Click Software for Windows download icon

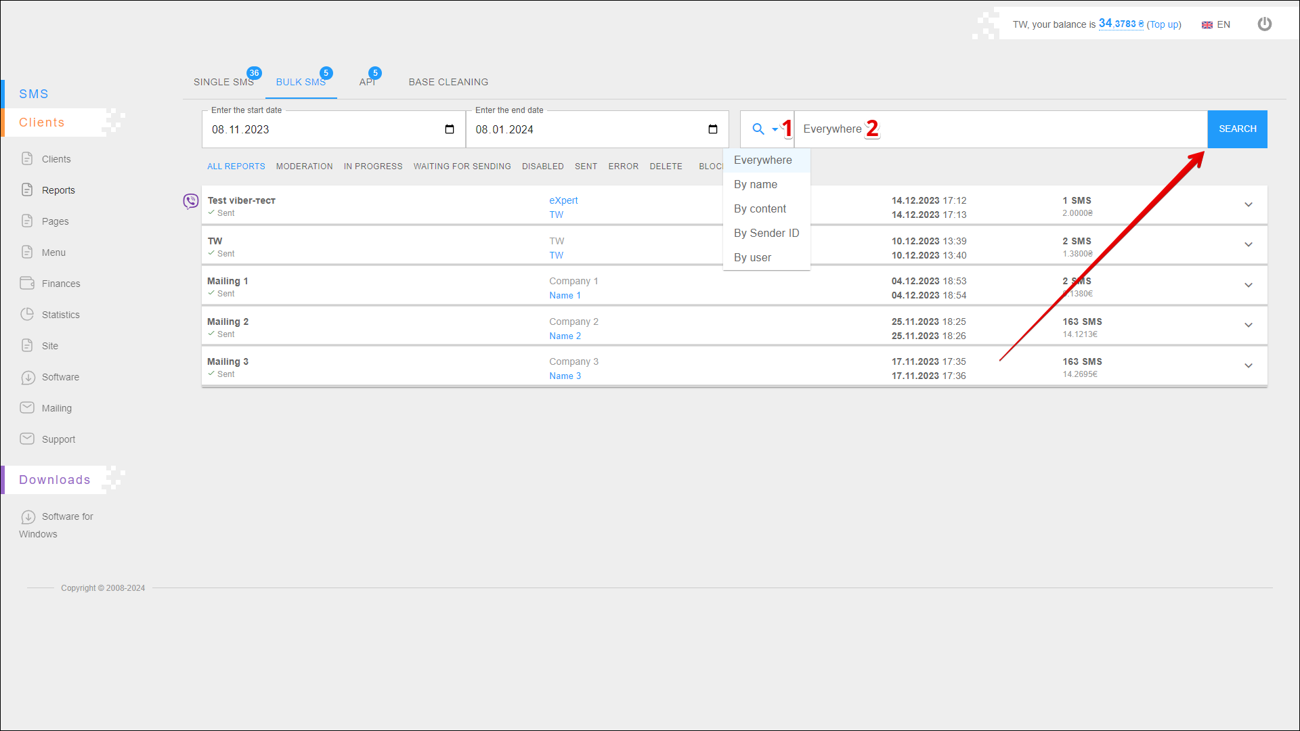[28, 517]
